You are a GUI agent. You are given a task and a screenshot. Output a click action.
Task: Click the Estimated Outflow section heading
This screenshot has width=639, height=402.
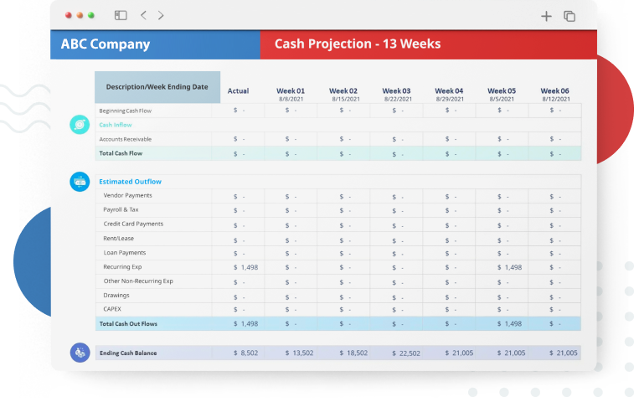(x=130, y=182)
